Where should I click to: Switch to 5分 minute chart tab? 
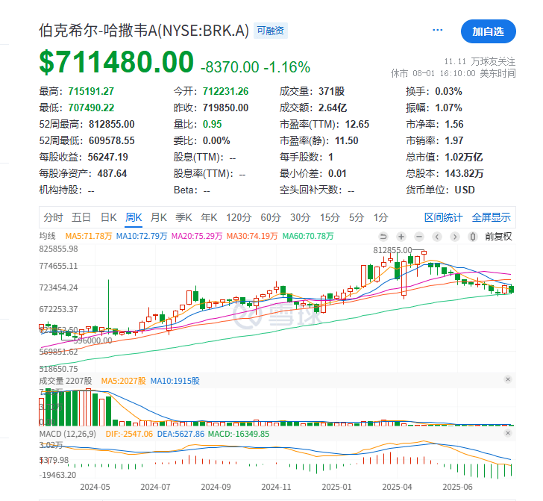(357, 217)
